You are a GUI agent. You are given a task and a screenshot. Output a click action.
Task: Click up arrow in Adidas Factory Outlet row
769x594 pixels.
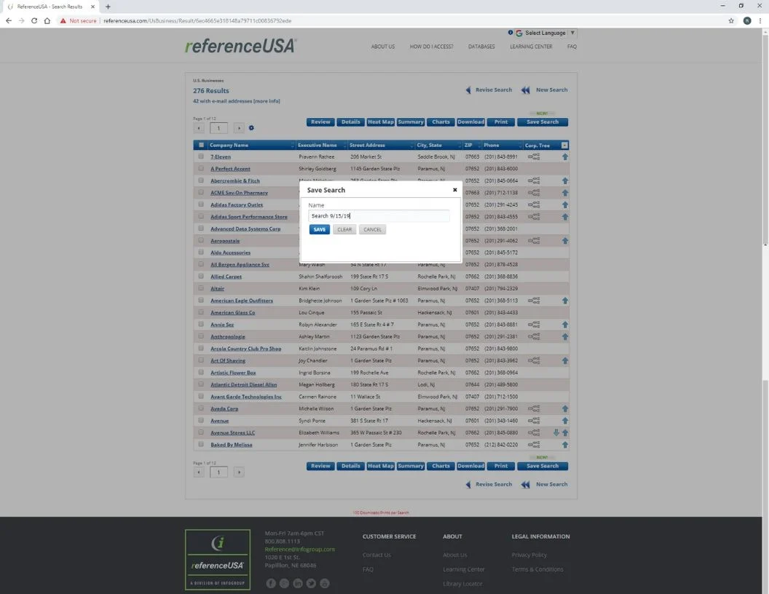coord(565,205)
